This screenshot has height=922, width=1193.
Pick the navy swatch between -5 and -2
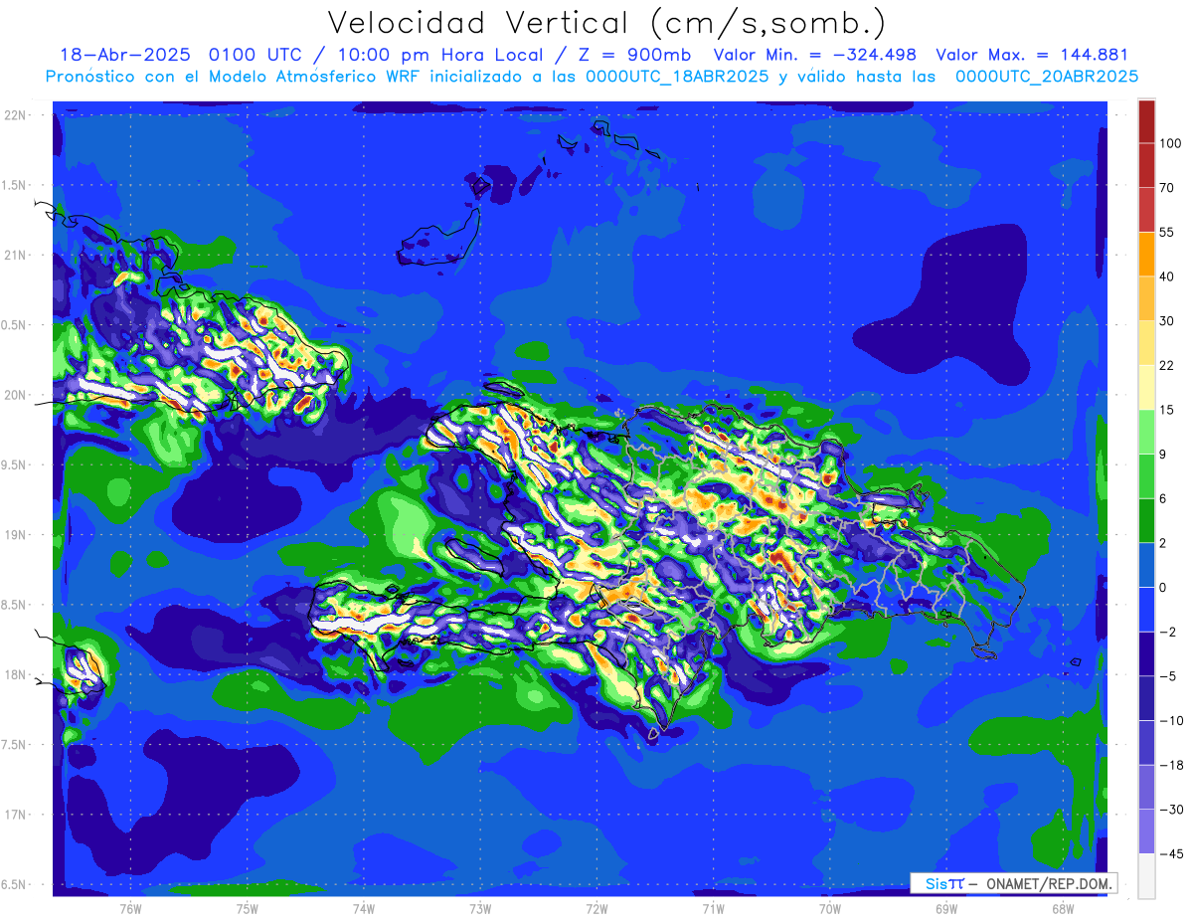[1146, 653]
